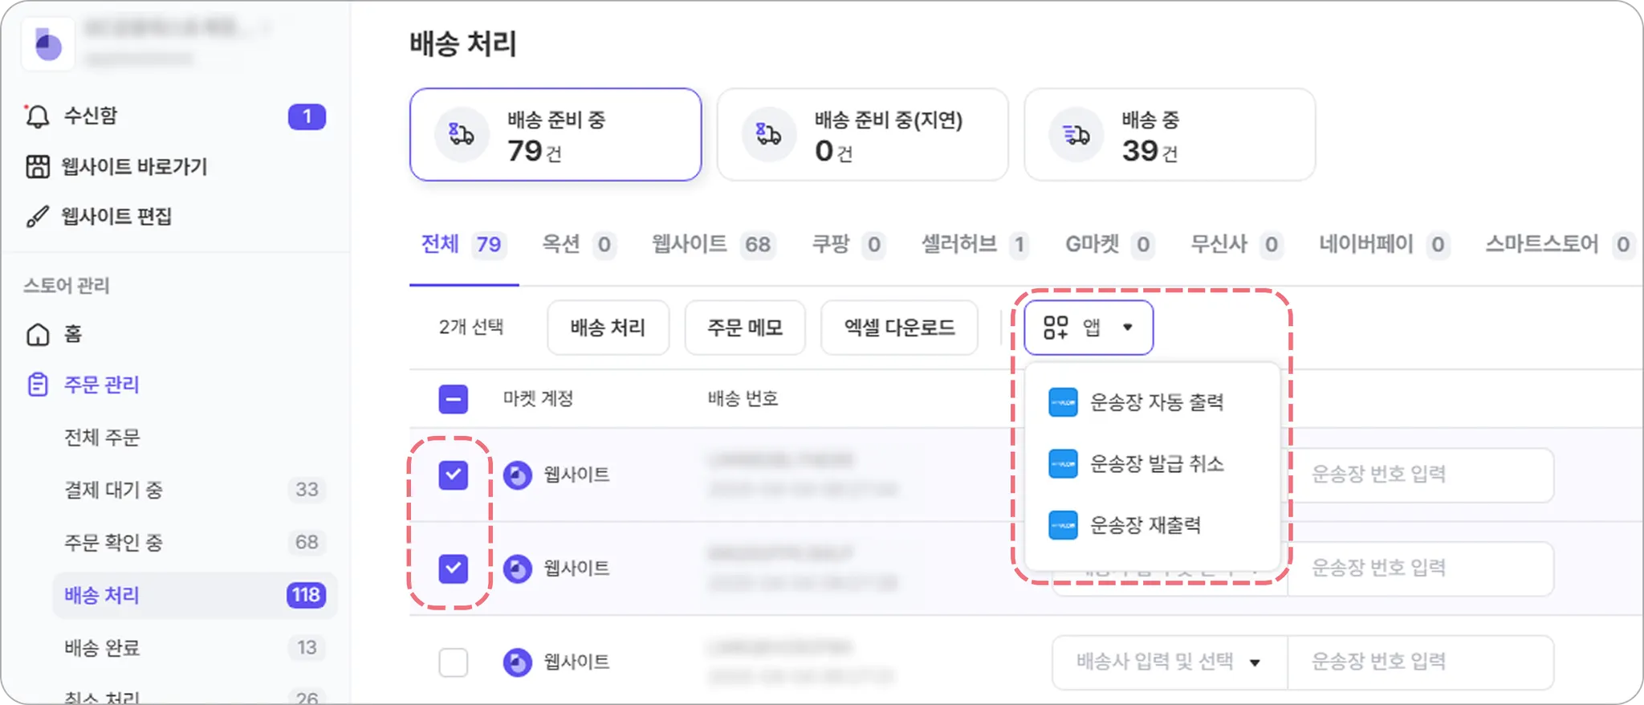The height and width of the screenshot is (705, 1644).
Task: Click the 웹사이트 바로가기 storefront icon
Action: [38, 167]
